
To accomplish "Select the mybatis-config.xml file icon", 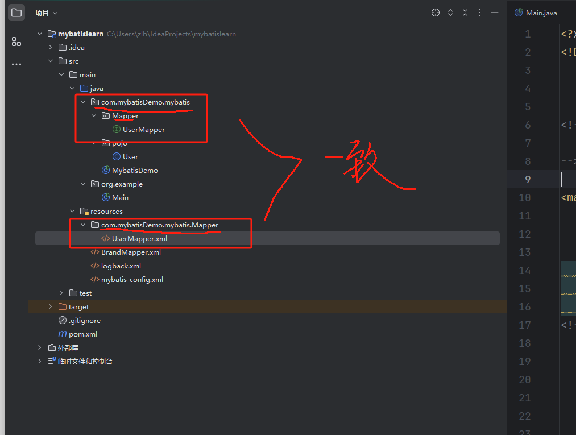I will 95,279.
